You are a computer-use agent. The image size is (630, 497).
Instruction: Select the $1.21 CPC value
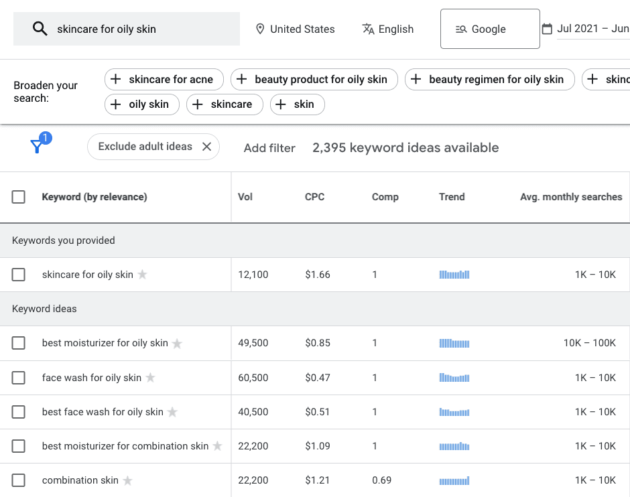(318, 480)
